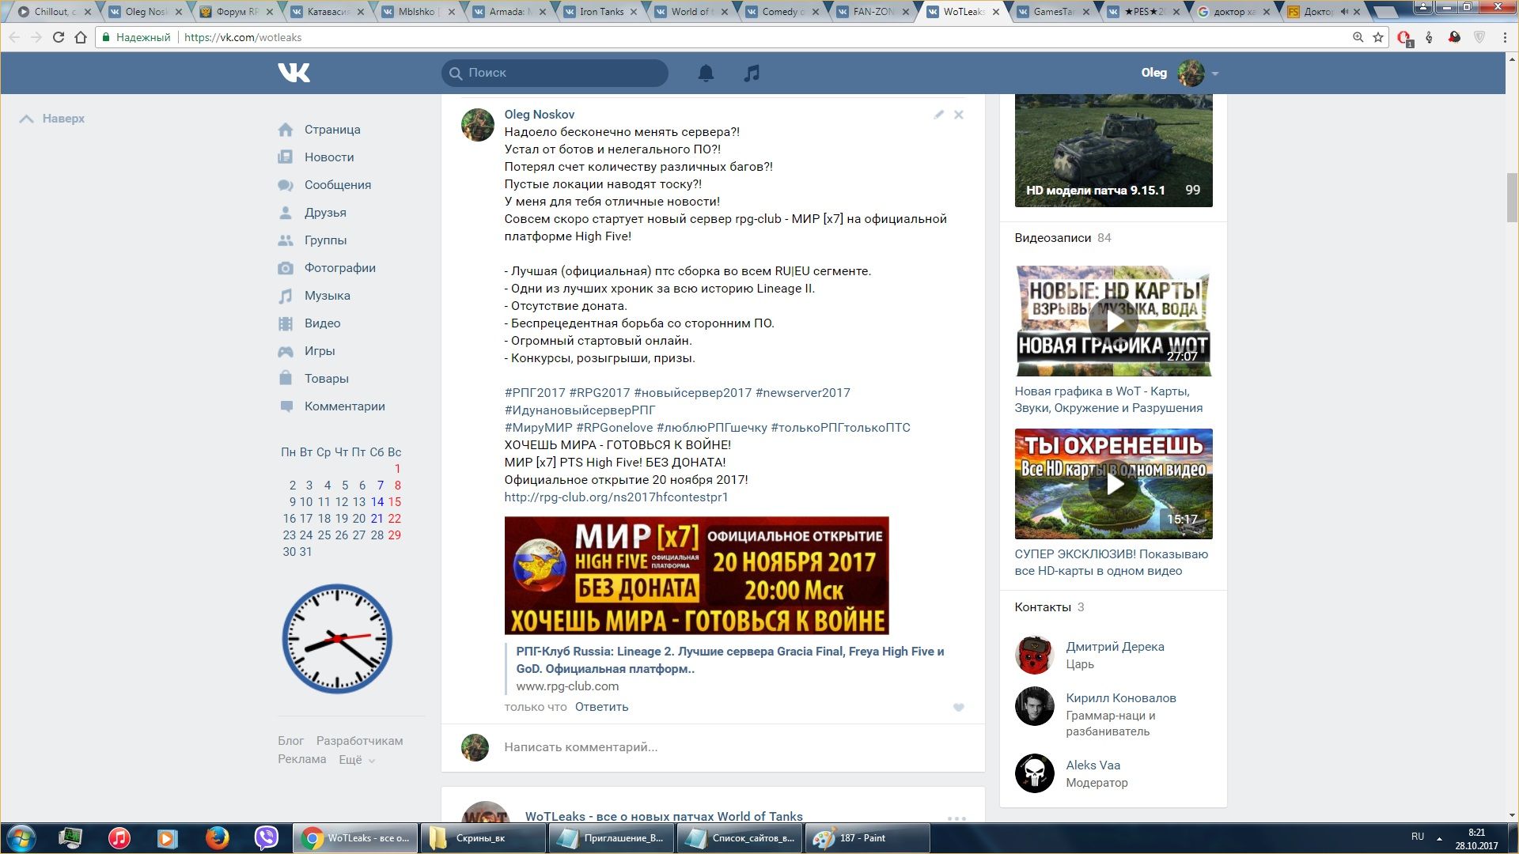Bookmark this page with the star icon

pos(1378,37)
